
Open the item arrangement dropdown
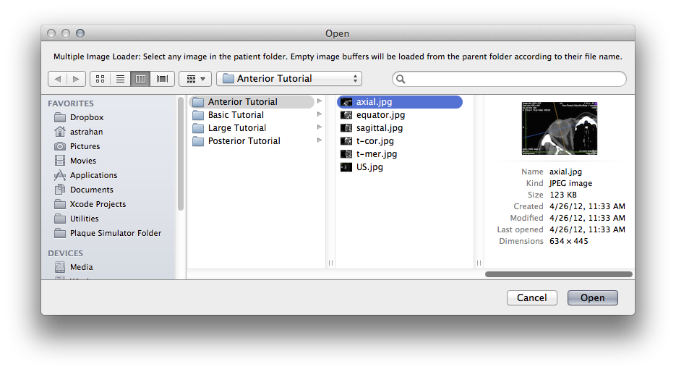(x=195, y=79)
